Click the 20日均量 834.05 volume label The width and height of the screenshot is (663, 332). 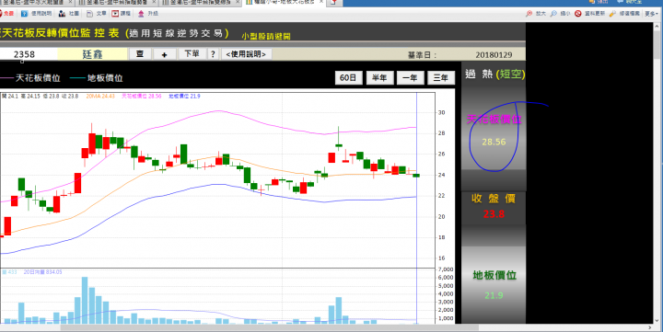pyautogui.click(x=42, y=272)
